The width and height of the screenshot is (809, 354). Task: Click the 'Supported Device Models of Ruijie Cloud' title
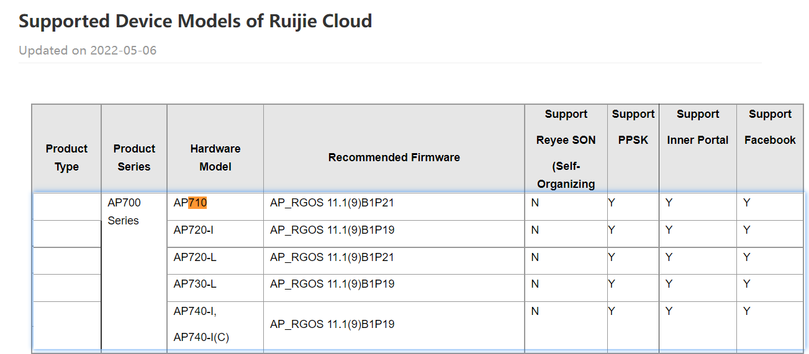pos(195,21)
